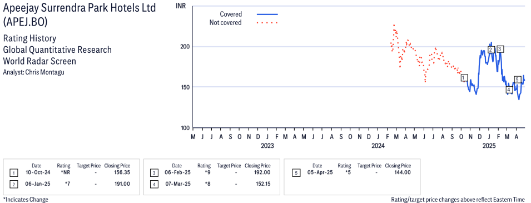Click the 2024 year label on axis

click(x=378, y=146)
